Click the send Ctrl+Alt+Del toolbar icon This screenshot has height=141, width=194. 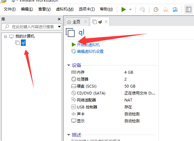(142, 9)
